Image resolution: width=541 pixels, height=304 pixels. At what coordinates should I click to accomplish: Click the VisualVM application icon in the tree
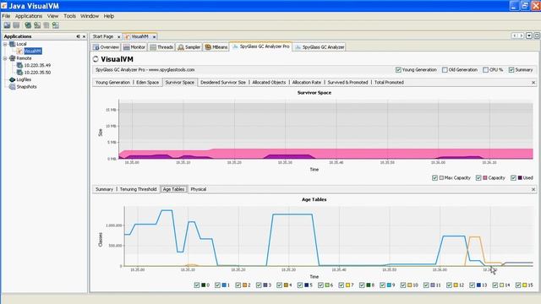pyautogui.click(x=19, y=51)
